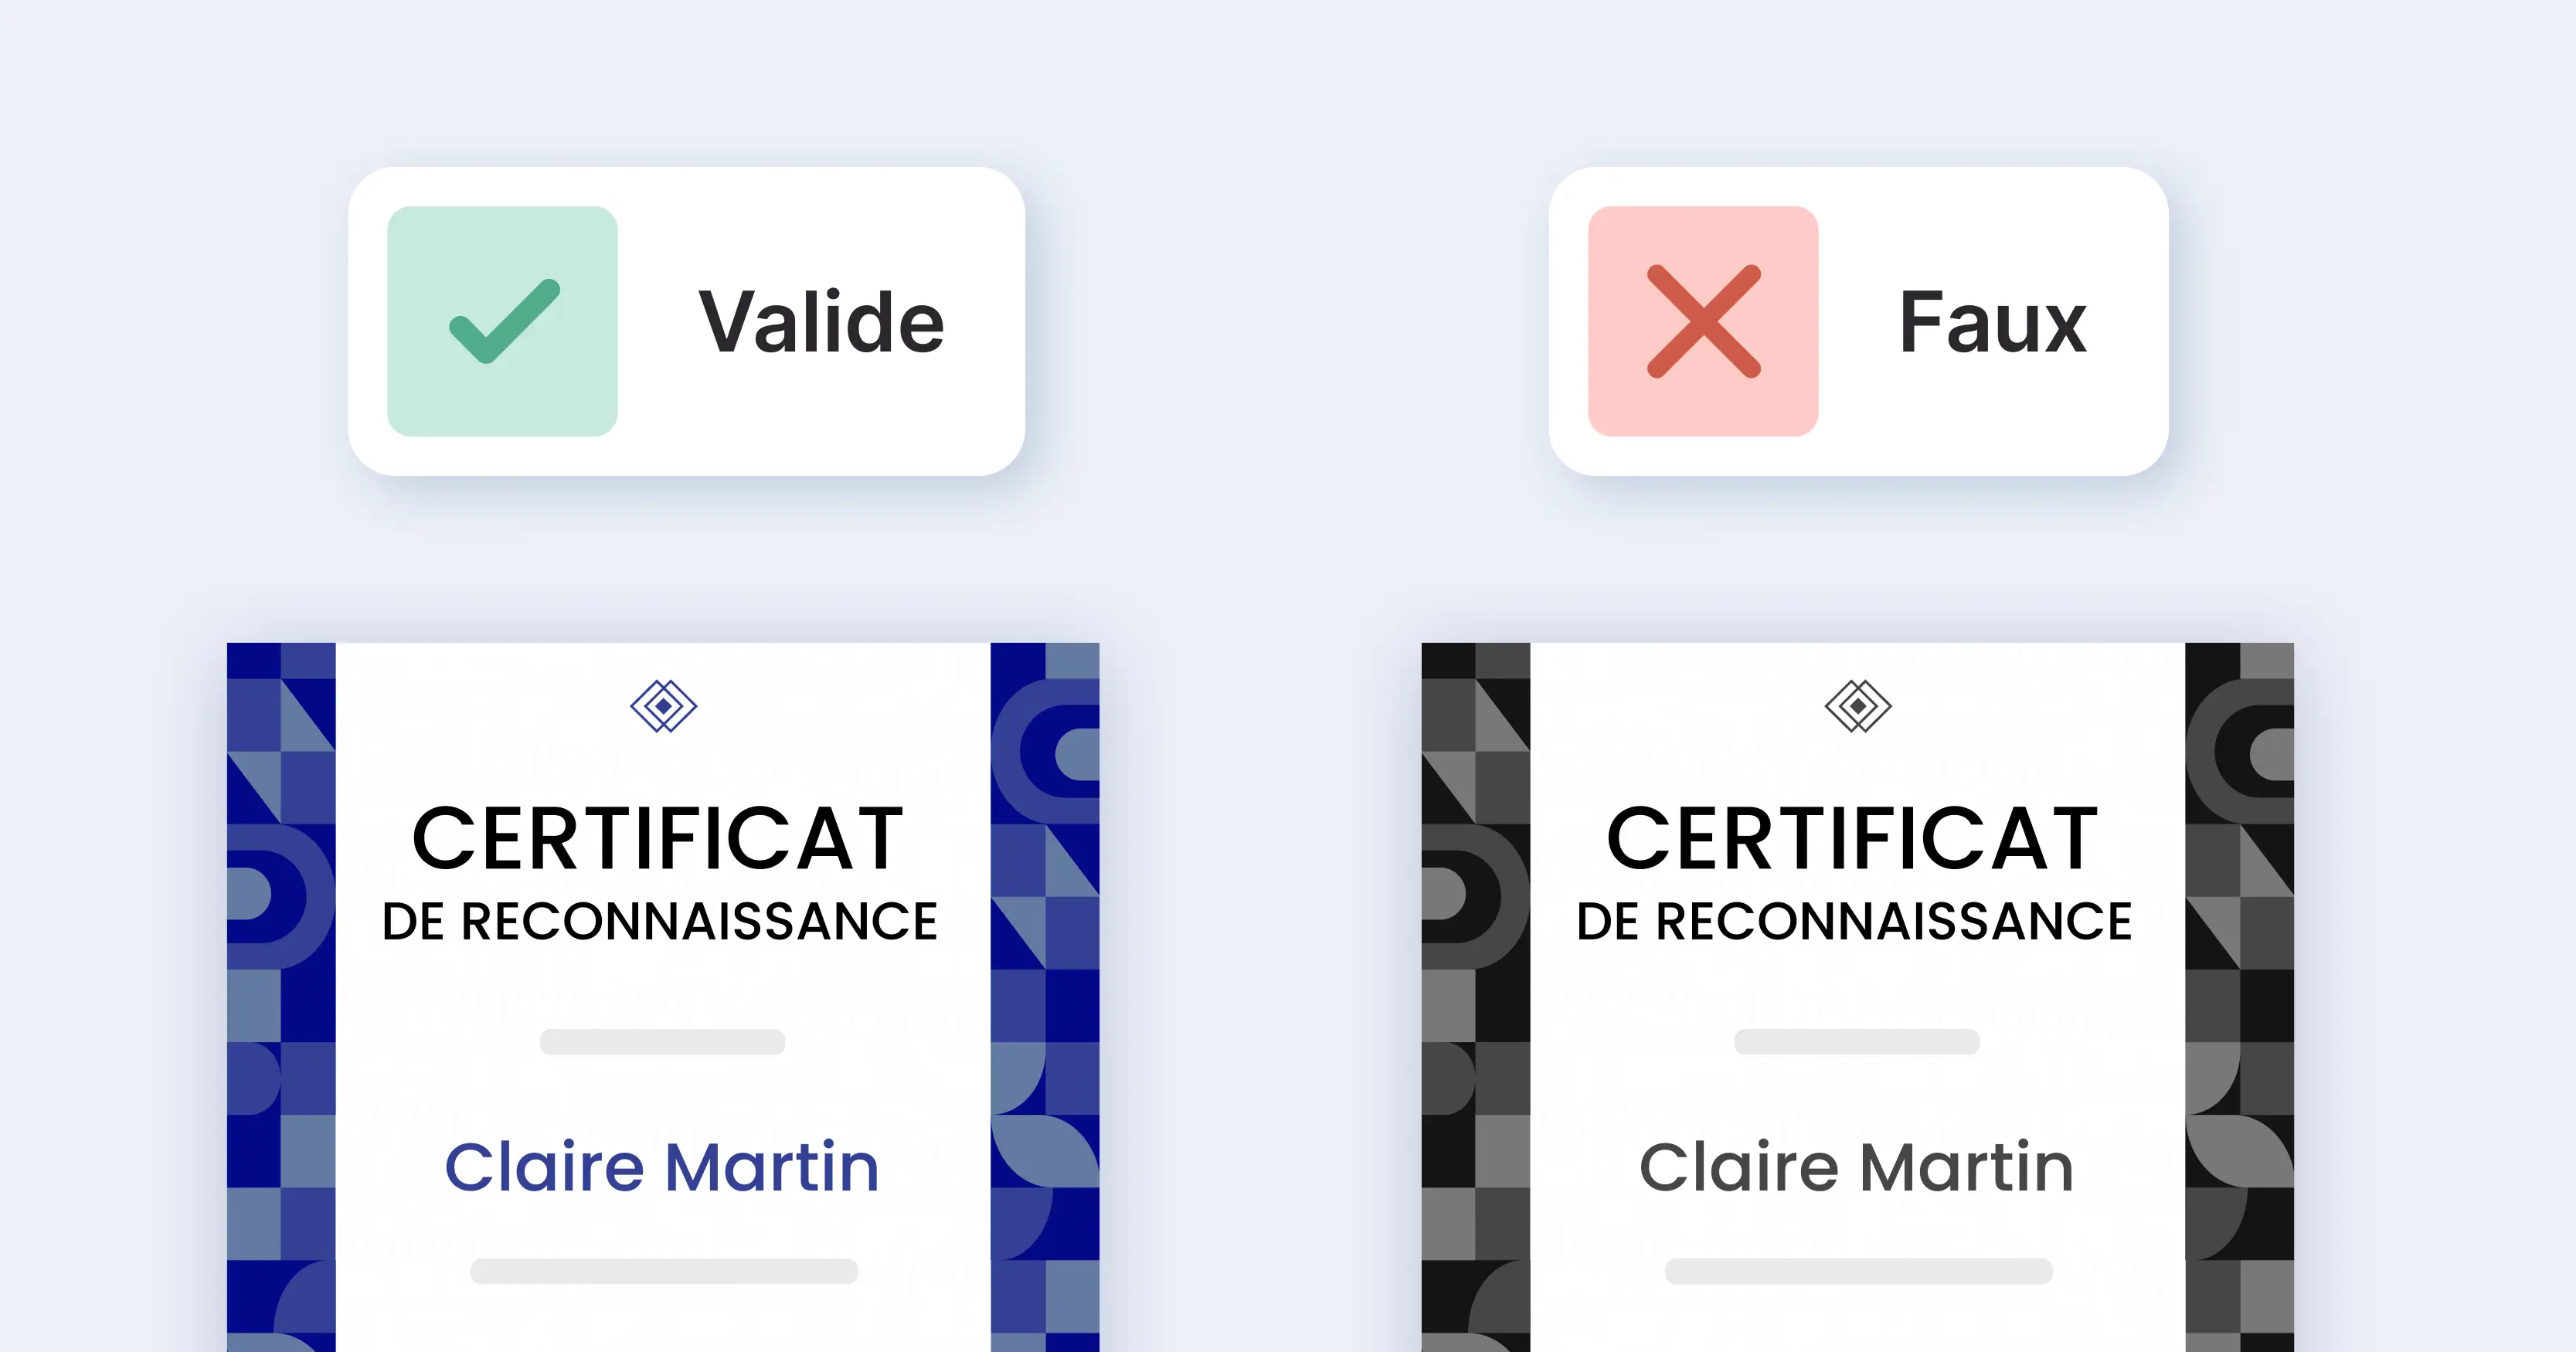This screenshot has height=1352, width=2576.
Task: Select the "Valide" label text
Action: (821, 322)
